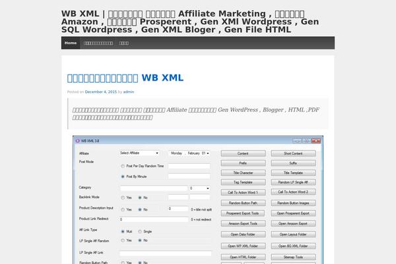Click Open Amazon Export button
The width and height of the screenshot is (396, 264).
(293, 224)
